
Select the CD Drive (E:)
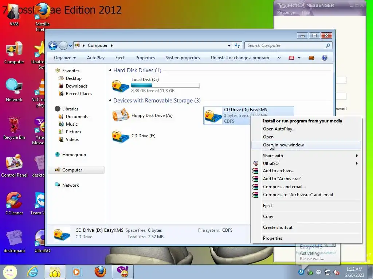tap(134, 136)
